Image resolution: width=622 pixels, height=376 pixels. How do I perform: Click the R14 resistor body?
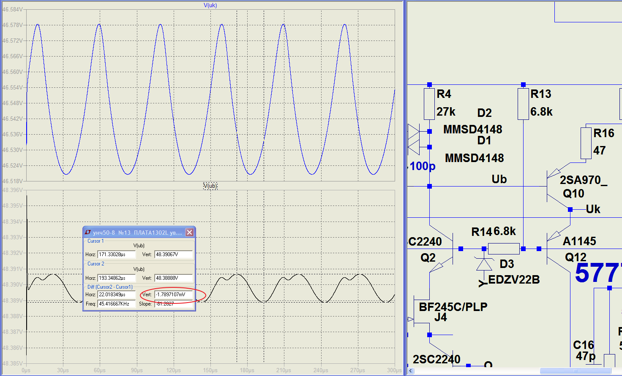[x=503, y=249]
